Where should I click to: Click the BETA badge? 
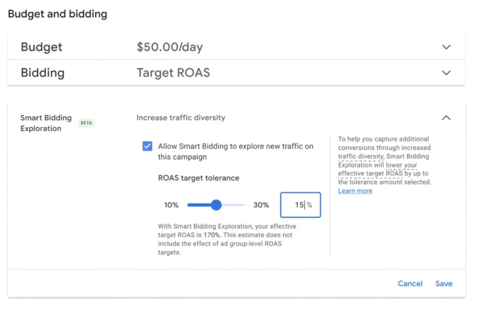point(86,123)
